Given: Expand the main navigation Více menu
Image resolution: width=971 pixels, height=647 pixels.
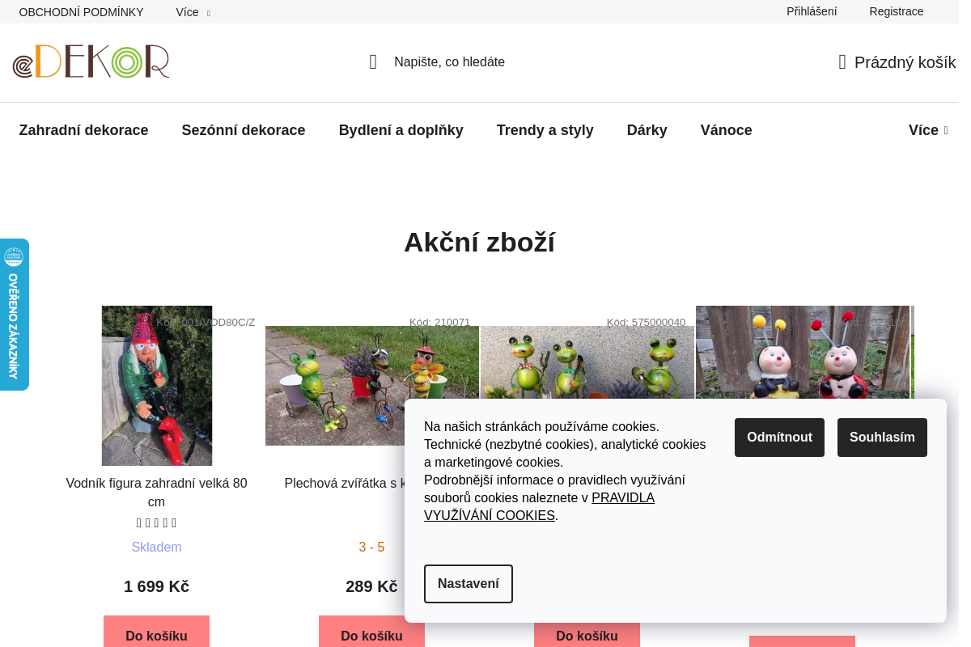Looking at the screenshot, I should tap(927, 130).
